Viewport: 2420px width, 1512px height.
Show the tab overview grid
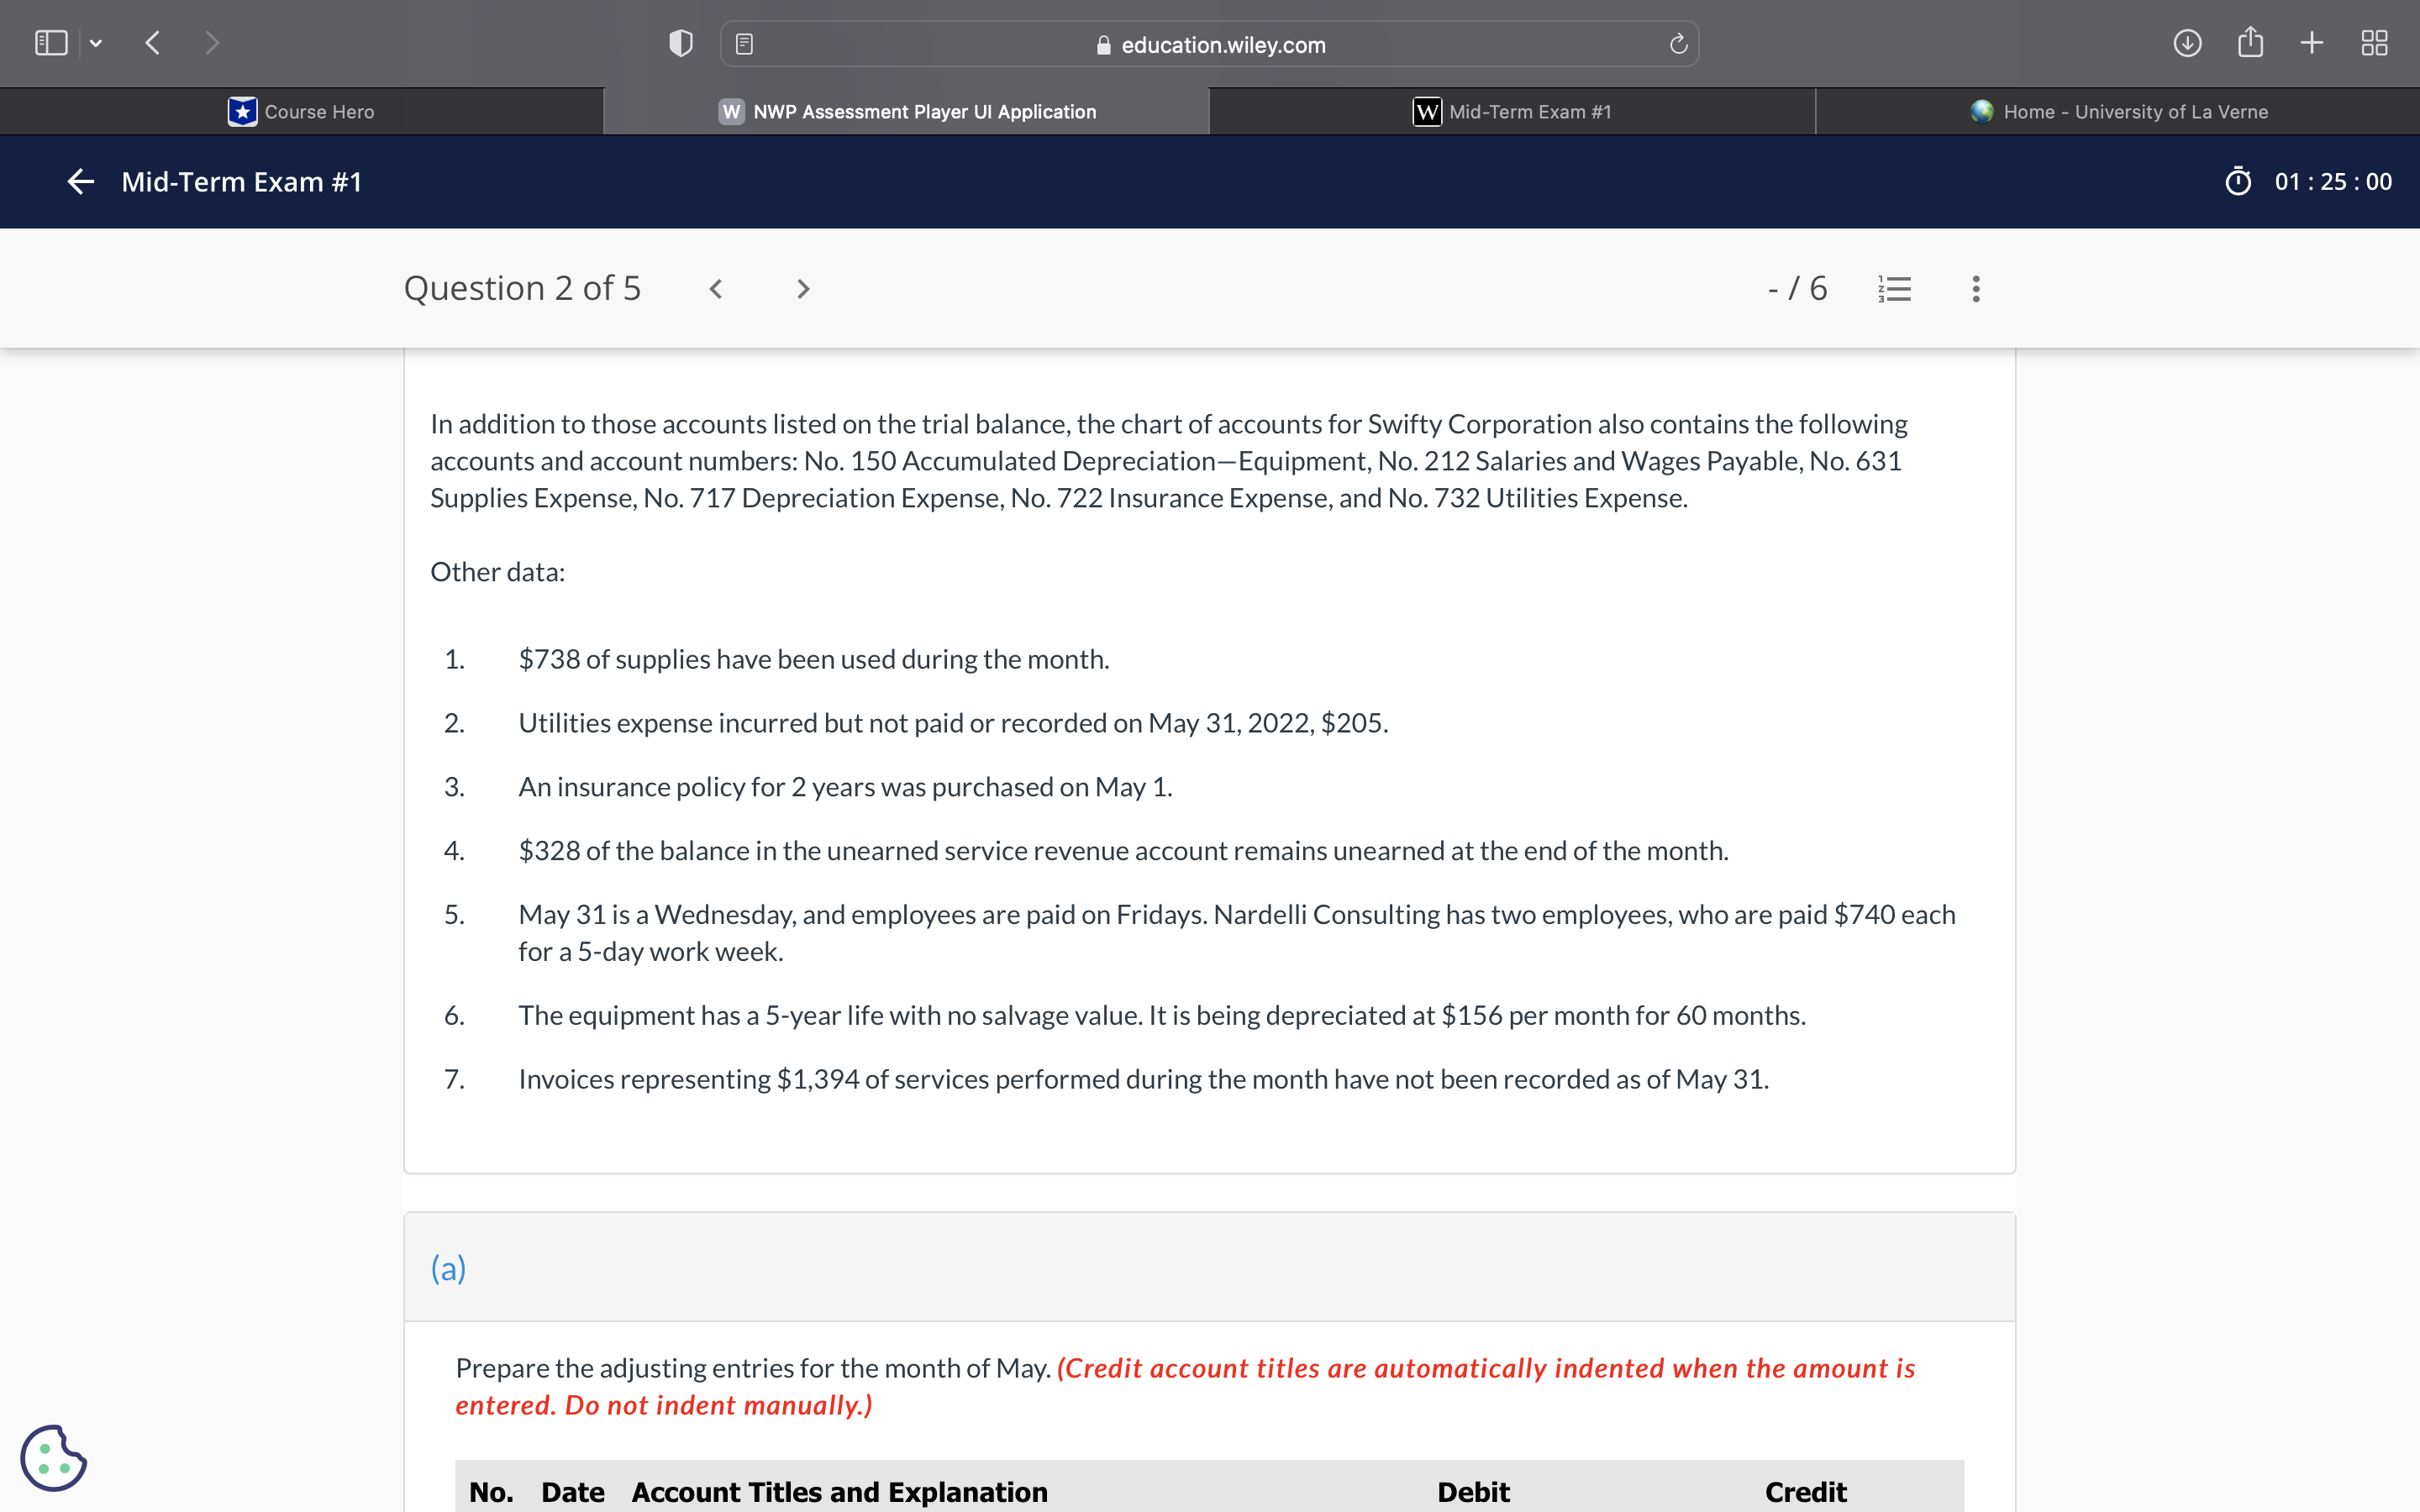coord(2374,43)
